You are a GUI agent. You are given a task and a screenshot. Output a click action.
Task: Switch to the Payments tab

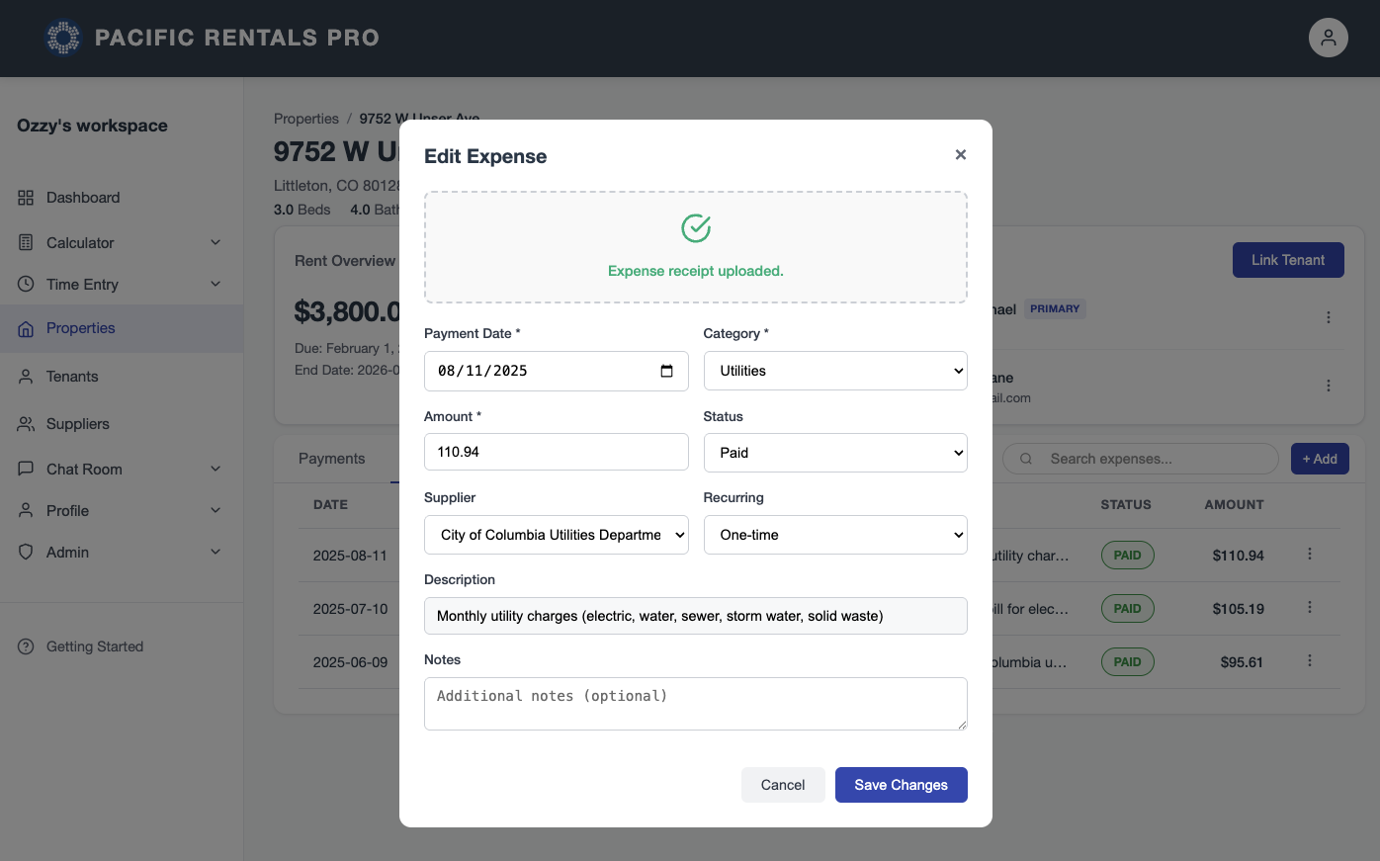(332, 458)
